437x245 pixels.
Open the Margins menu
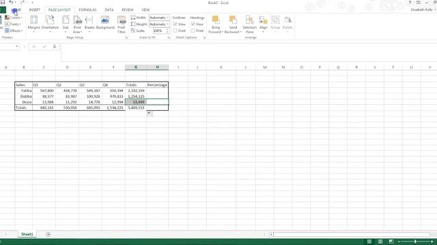[33, 24]
